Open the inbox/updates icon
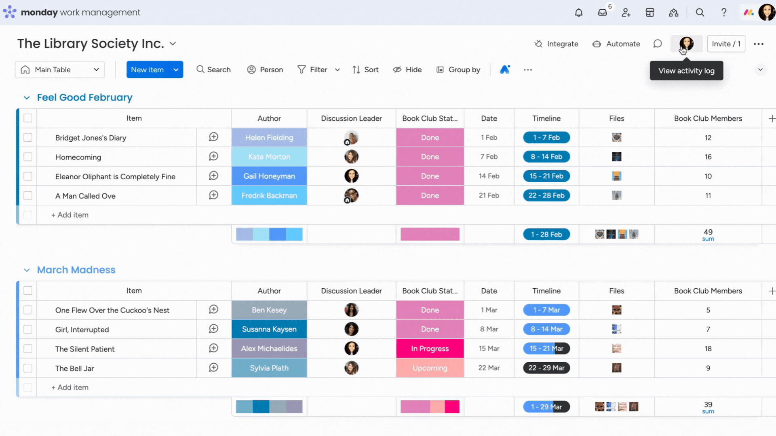This screenshot has height=436, width=776. (x=602, y=12)
